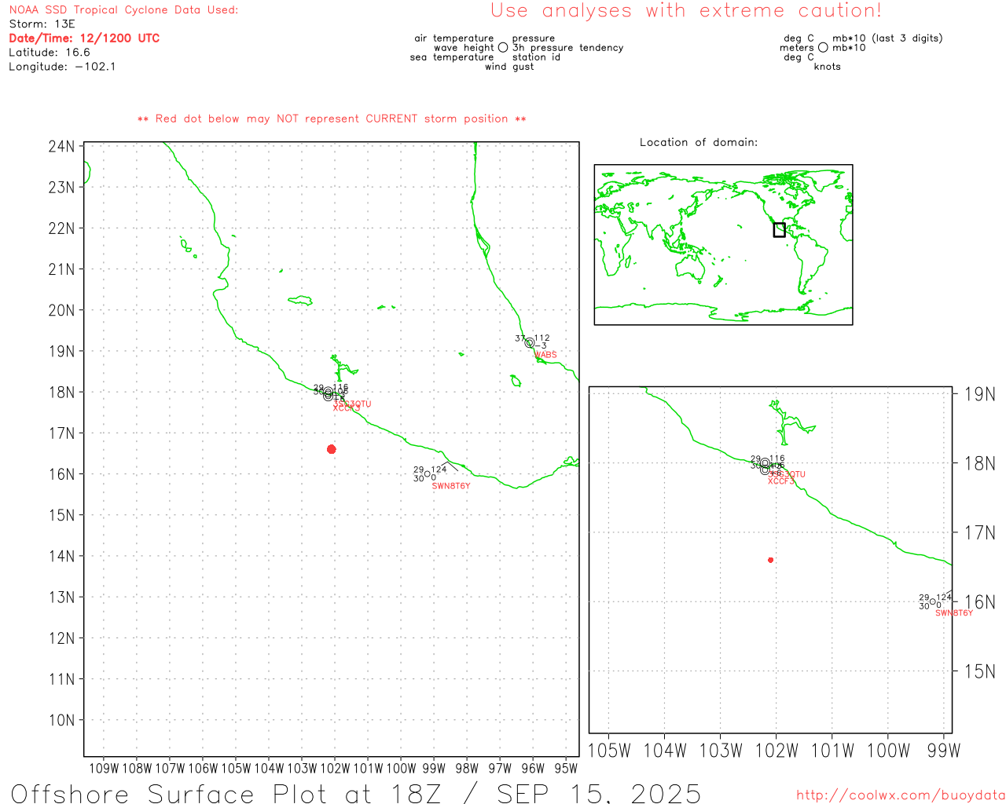The image size is (1006, 804).
Task: Click '15N' latitude label on zoomed map
Action: coord(980,671)
